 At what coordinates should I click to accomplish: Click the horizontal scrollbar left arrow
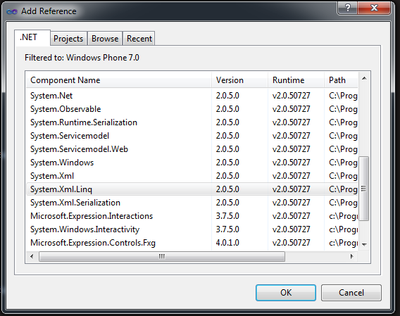[32, 256]
